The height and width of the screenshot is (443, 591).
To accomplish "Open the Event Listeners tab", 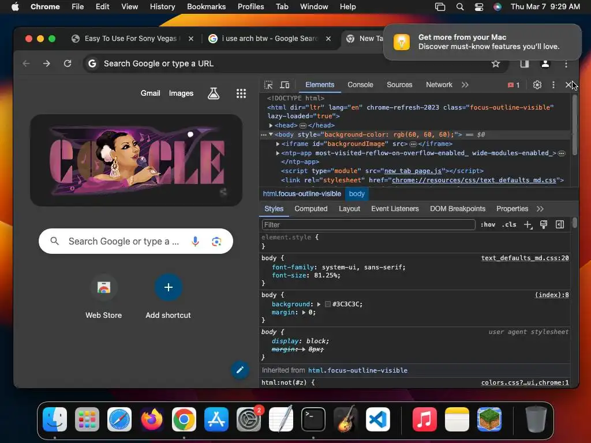I will [395, 209].
